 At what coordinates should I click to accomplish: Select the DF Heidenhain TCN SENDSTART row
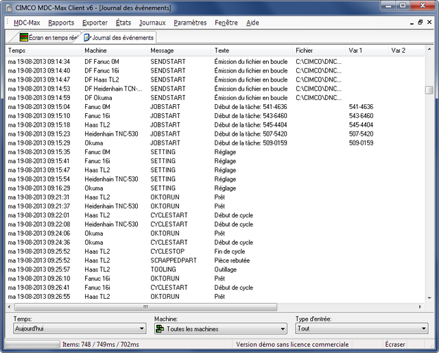[215, 88]
